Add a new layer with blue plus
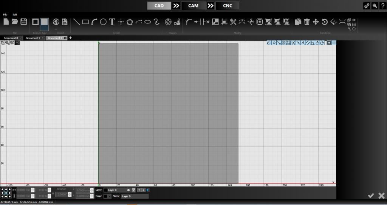 pos(147,190)
